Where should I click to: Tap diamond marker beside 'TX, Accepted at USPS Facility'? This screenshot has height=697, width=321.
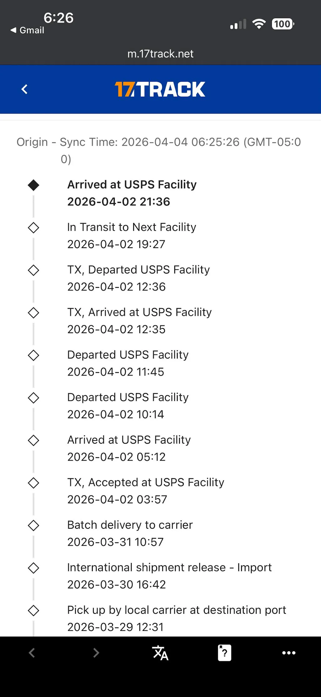34,483
